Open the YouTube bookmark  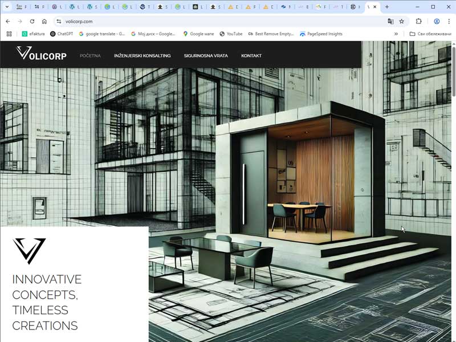click(231, 34)
